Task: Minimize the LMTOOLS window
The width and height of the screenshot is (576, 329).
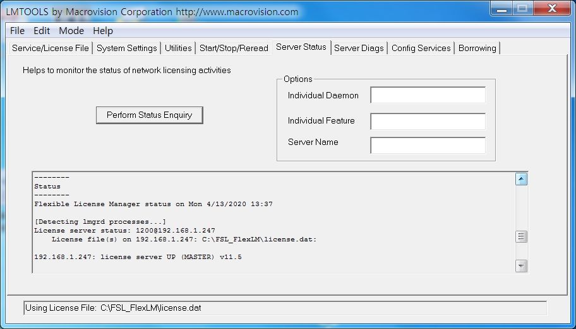Action: click(502, 9)
